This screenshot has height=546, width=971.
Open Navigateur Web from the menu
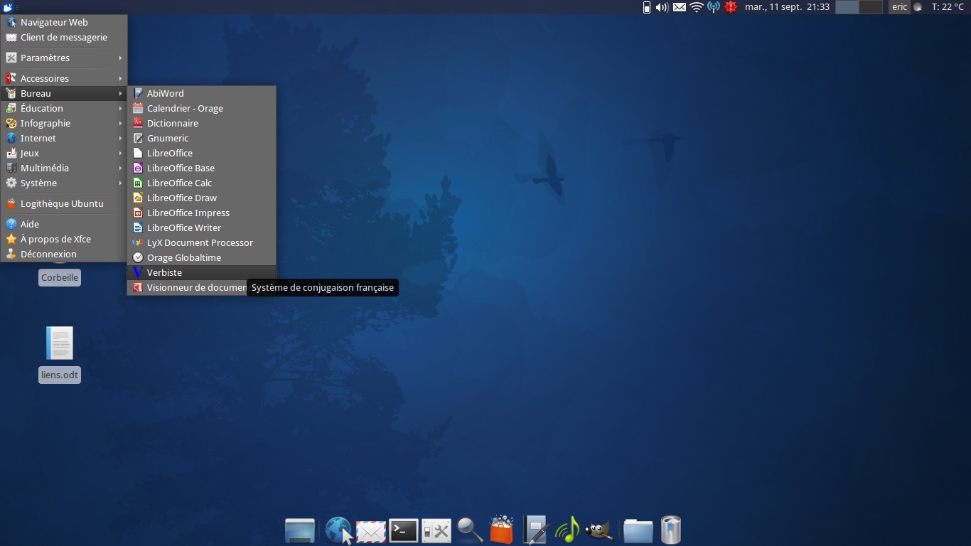(64, 22)
